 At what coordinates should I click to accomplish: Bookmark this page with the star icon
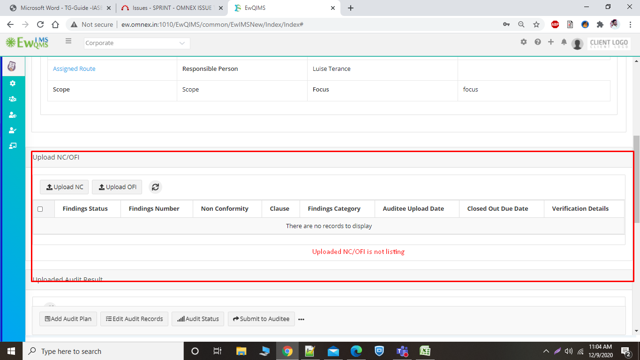[536, 24]
